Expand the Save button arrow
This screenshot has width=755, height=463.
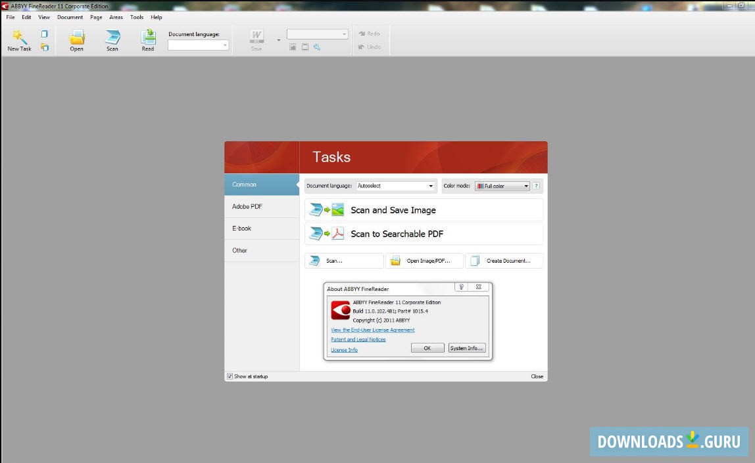point(279,40)
